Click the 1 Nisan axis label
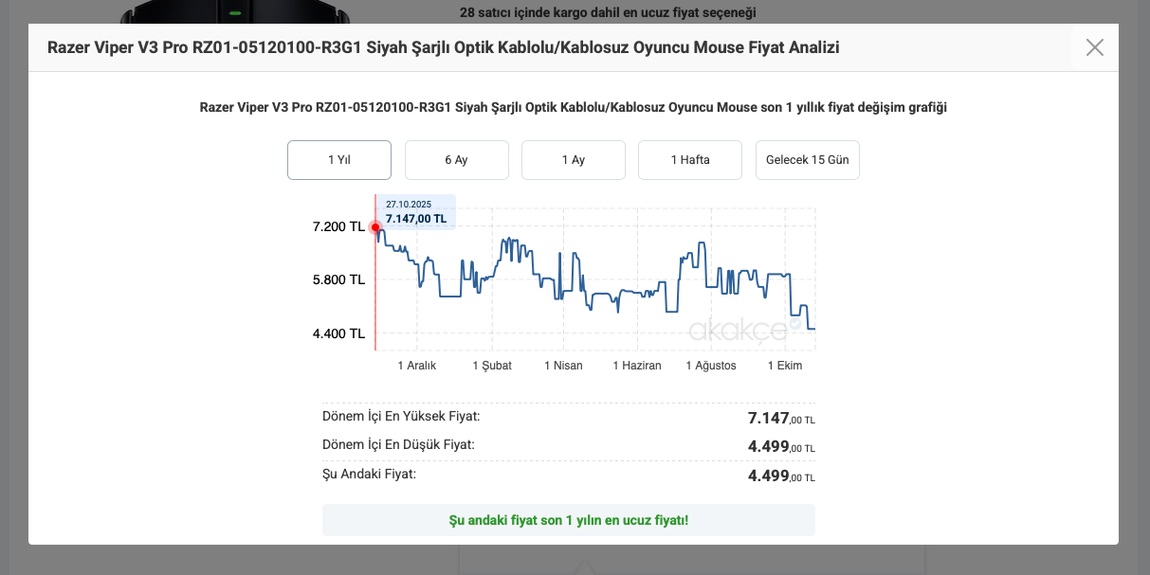The width and height of the screenshot is (1150, 575). click(x=563, y=366)
